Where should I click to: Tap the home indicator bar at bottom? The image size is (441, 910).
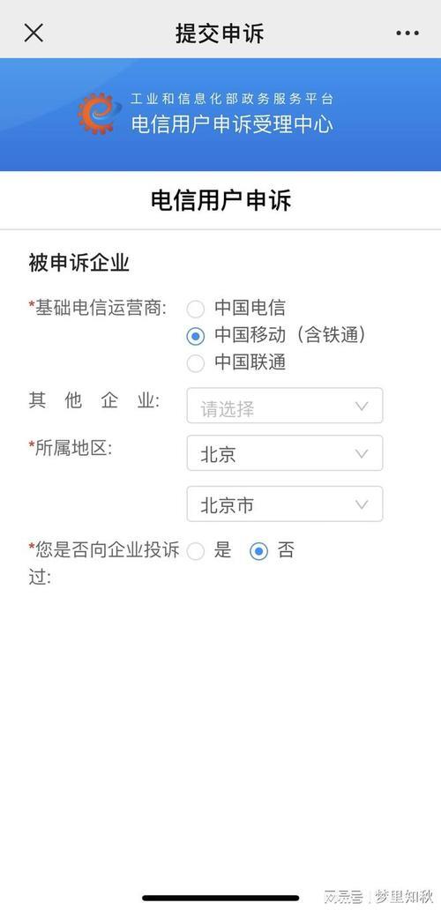tap(220, 898)
